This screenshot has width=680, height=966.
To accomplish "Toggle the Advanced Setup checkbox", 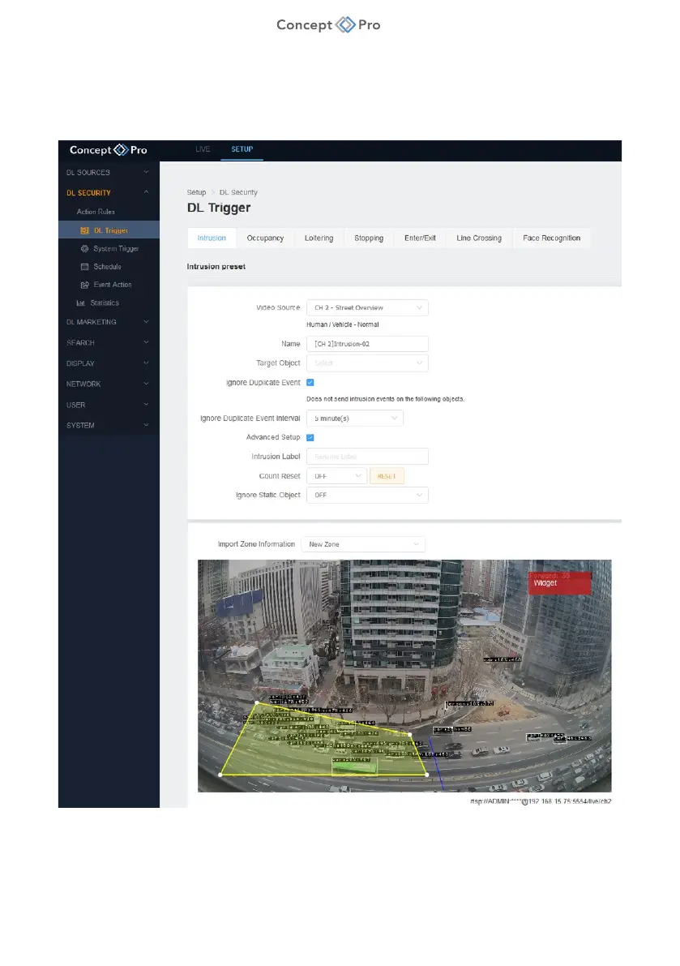I will (x=310, y=437).
